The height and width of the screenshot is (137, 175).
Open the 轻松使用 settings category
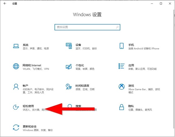click(28, 106)
